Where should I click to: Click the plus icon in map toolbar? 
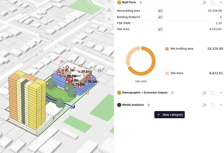109,19
